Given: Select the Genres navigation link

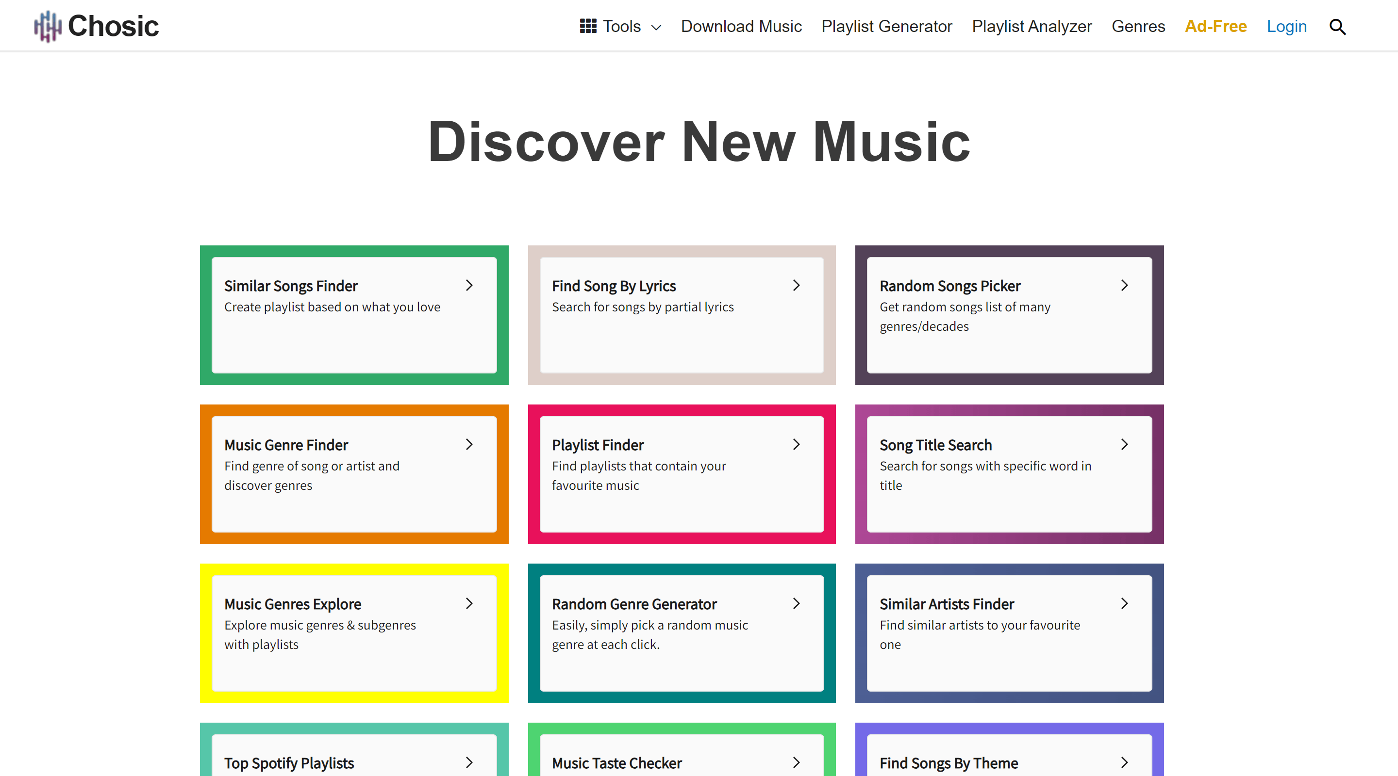Looking at the screenshot, I should tap(1138, 26).
